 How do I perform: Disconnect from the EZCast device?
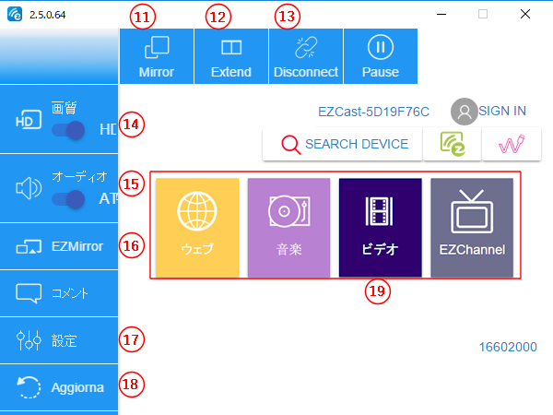306,56
